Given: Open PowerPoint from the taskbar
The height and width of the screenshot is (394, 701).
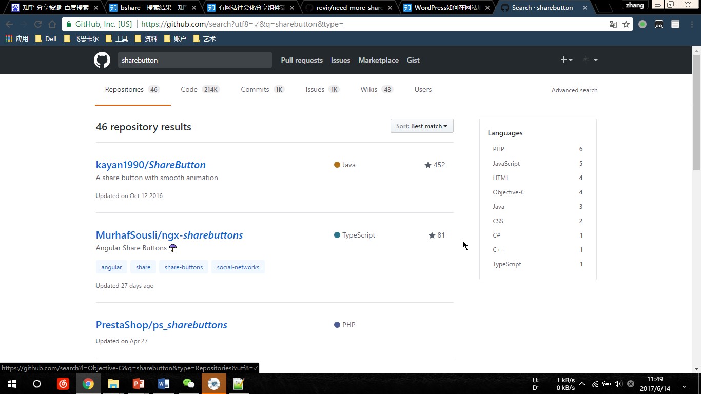Looking at the screenshot, I should pos(139,384).
